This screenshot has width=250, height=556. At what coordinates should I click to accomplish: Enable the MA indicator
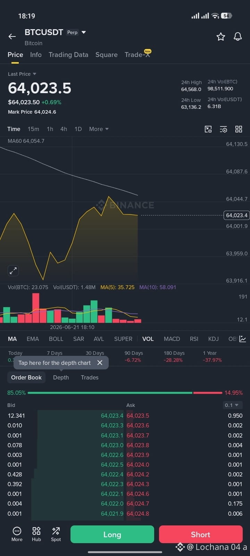point(12,339)
